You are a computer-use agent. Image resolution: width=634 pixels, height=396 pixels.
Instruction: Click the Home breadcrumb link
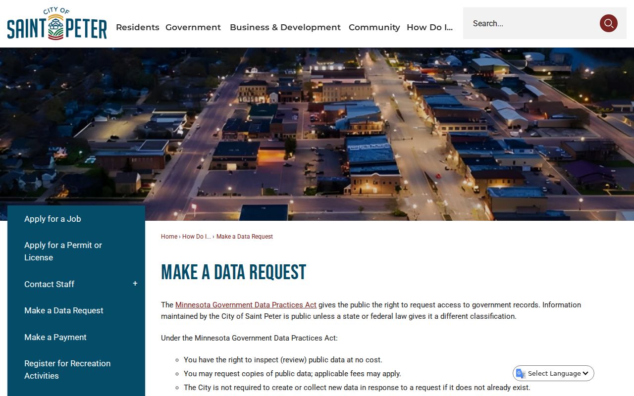(x=169, y=237)
